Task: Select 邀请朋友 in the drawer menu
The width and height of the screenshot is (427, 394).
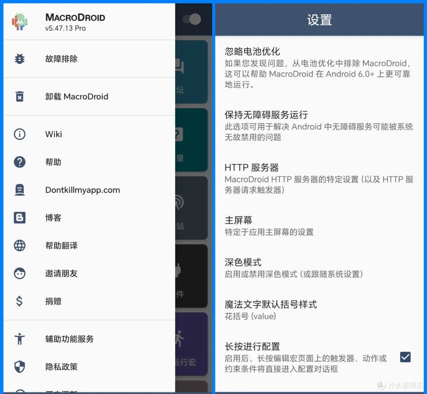Action: [61, 273]
